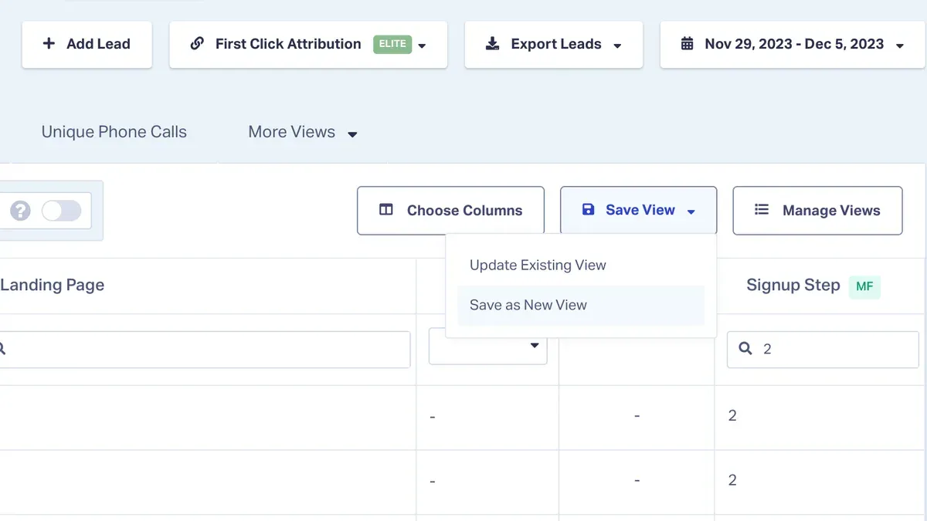Click the First Click Attribution label

pos(288,44)
